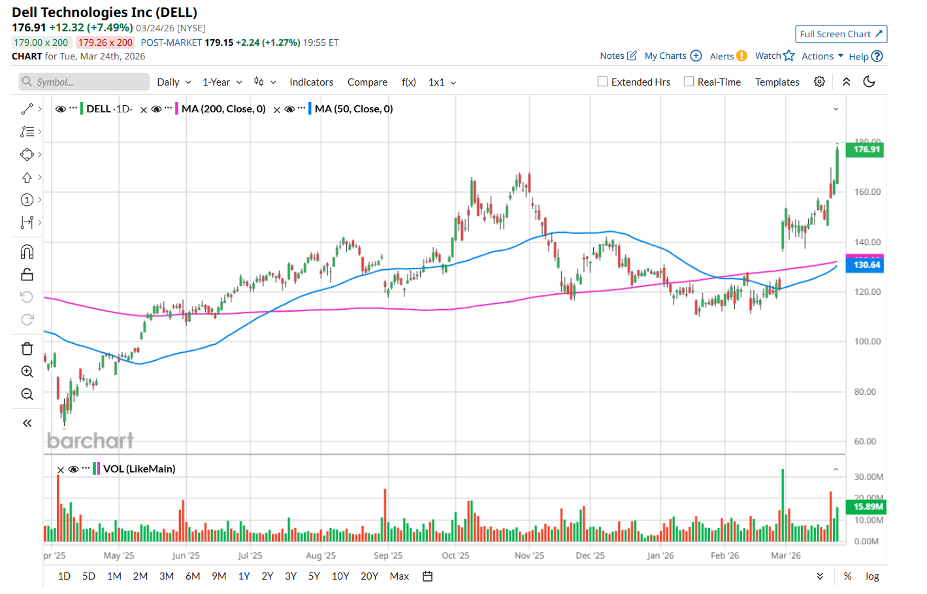Select the trend line drawing tool
Screen dimensions: 927x594
point(27,109)
